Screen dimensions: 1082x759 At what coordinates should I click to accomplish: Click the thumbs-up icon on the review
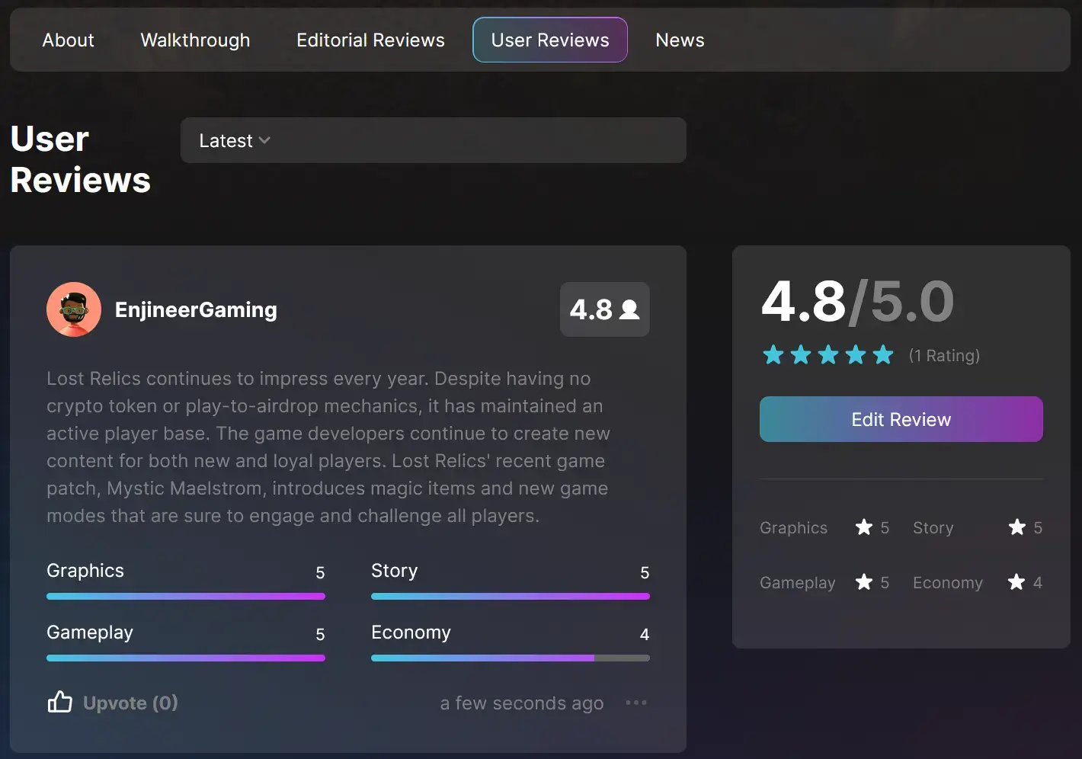[x=60, y=702]
